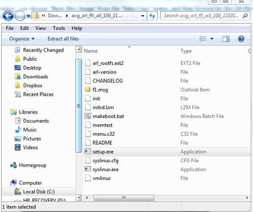Click the navigation pane vertical scrollbar thumb
This screenshot has width=253, height=212.
(79, 106)
